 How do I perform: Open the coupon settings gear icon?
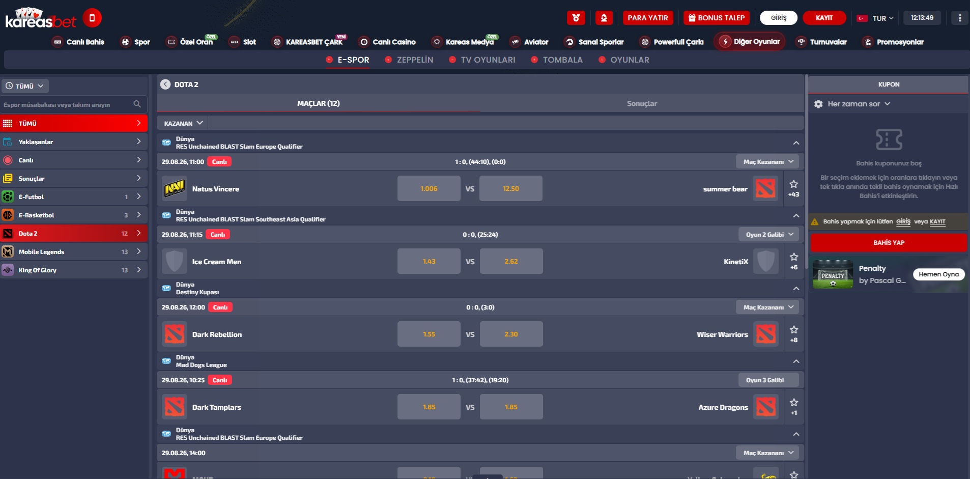(x=818, y=104)
